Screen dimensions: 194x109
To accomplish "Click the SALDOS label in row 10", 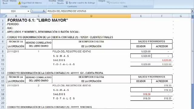I will 59,60.
